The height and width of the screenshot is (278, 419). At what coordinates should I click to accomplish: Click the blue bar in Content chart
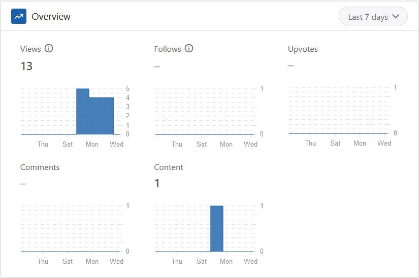(x=217, y=229)
